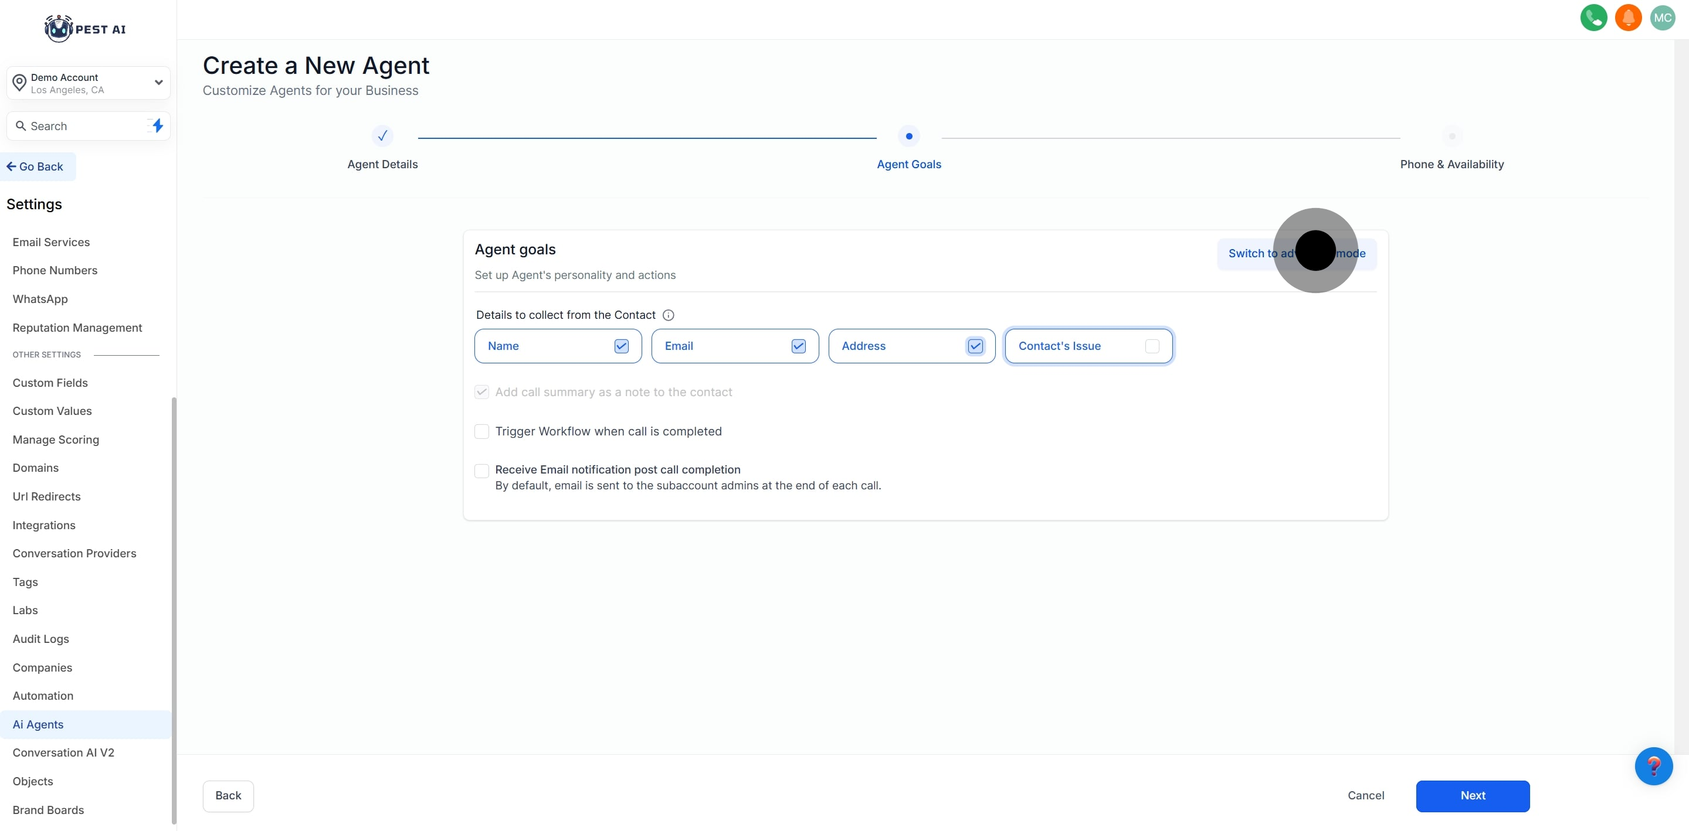Click the sidebar vertical scrollbar
The image size is (1689, 831).
174,609
